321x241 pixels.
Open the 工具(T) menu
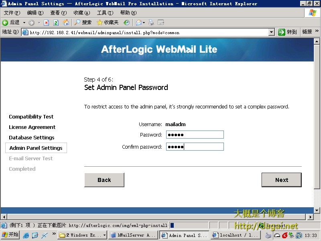tap(105, 13)
